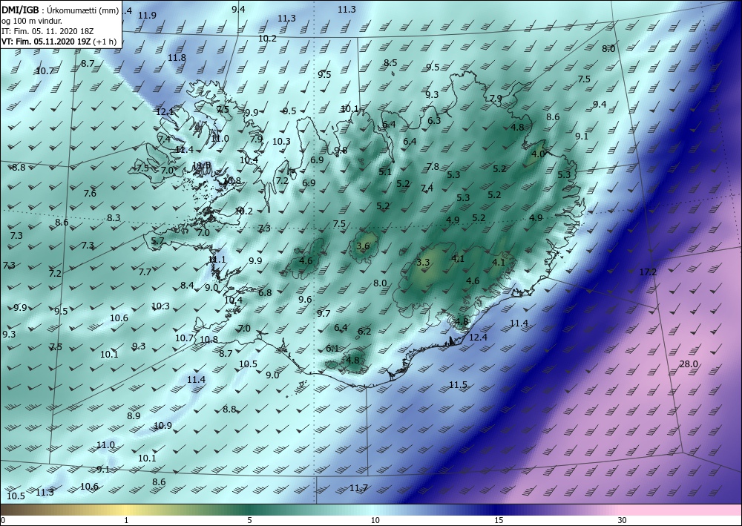Click the 'og 100 m vindur.' legend line
This screenshot has width=742, height=526.
tap(32, 21)
